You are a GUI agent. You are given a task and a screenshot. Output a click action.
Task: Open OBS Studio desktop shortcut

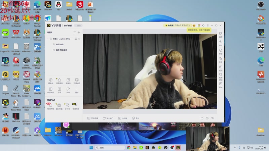pyautogui.click(x=261, y=6)
